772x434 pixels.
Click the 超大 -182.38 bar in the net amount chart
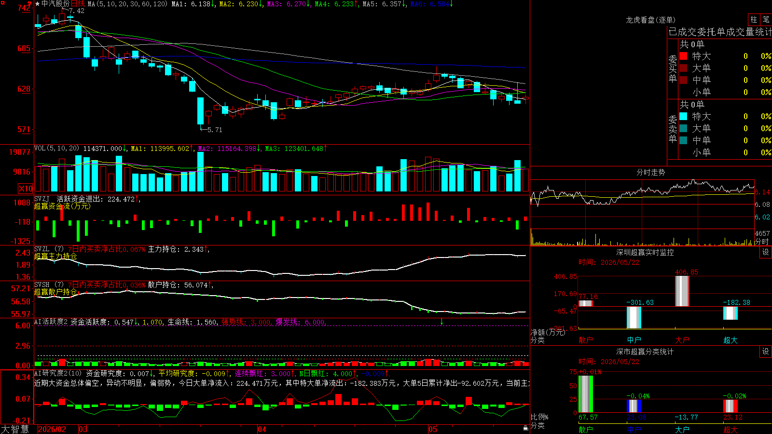(x=731, y=313)
